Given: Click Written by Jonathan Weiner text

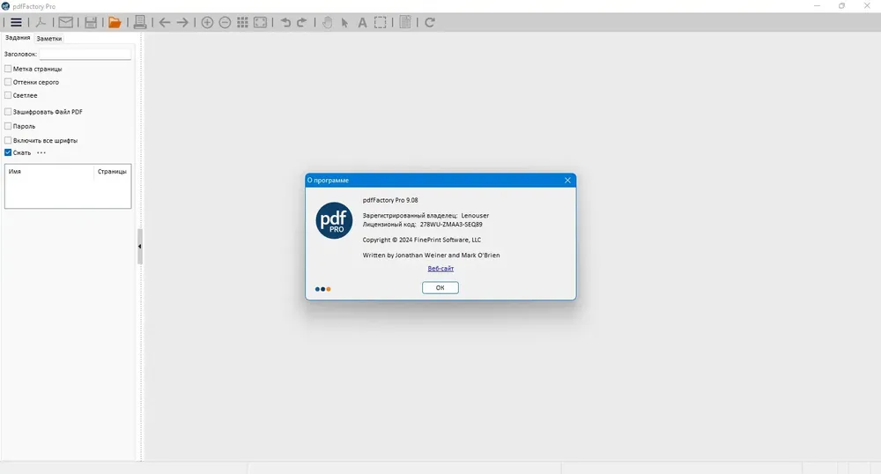Looking at the screenshot, I should pos(431,255).
